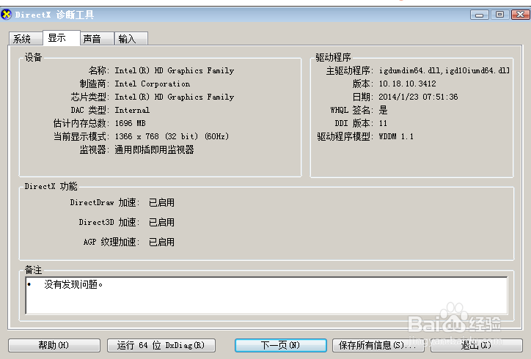Click device name Intel(R) HD Graphics Family
This screenshot has height=359, width=531.
tap(175, 70)
